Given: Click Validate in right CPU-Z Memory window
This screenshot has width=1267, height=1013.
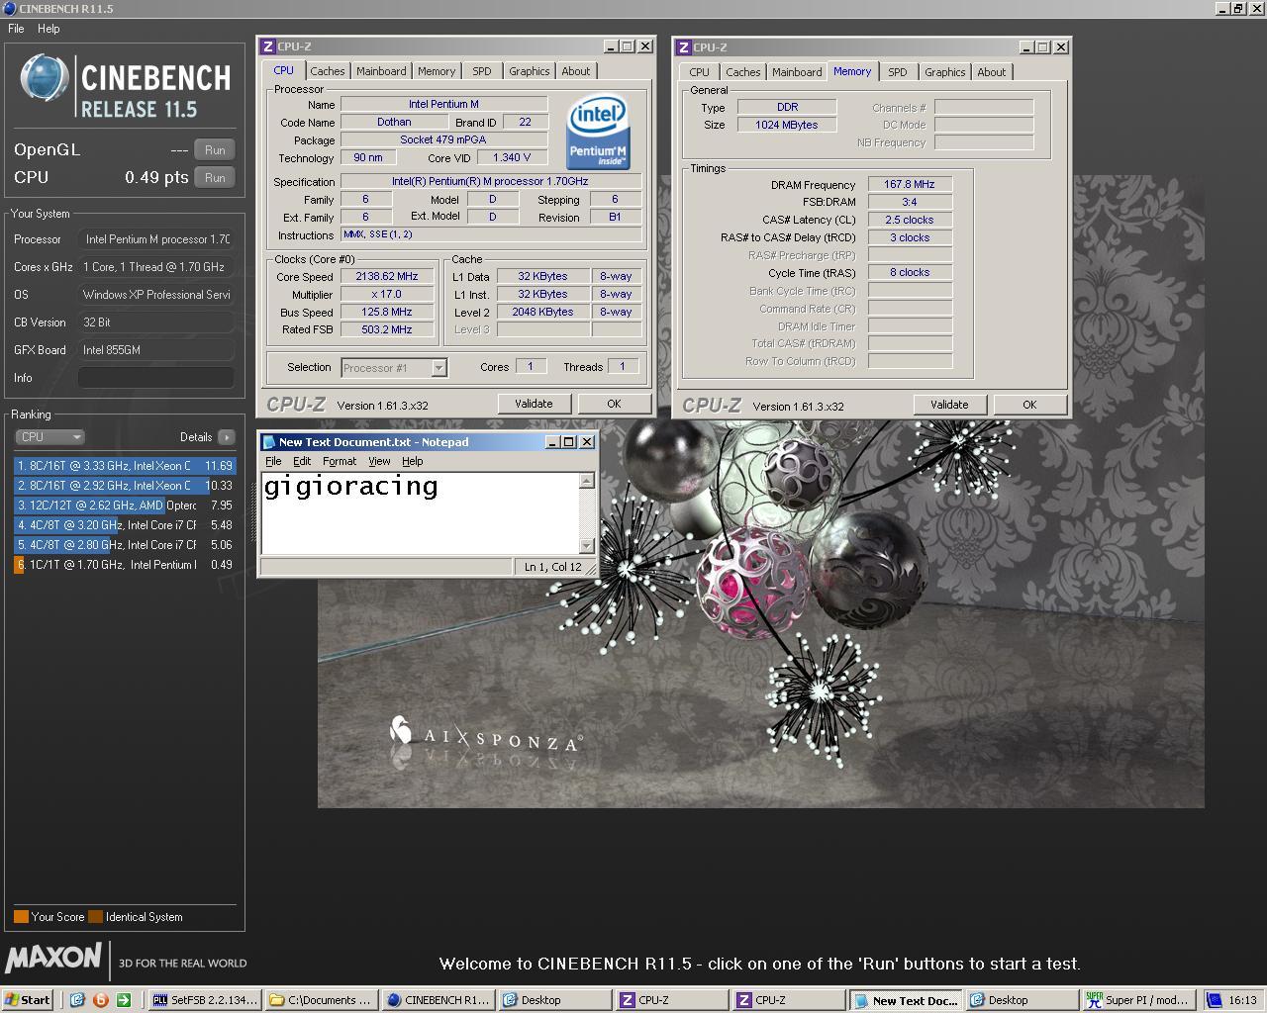Looking at the screenshot, I should click(x=949, y=405).
